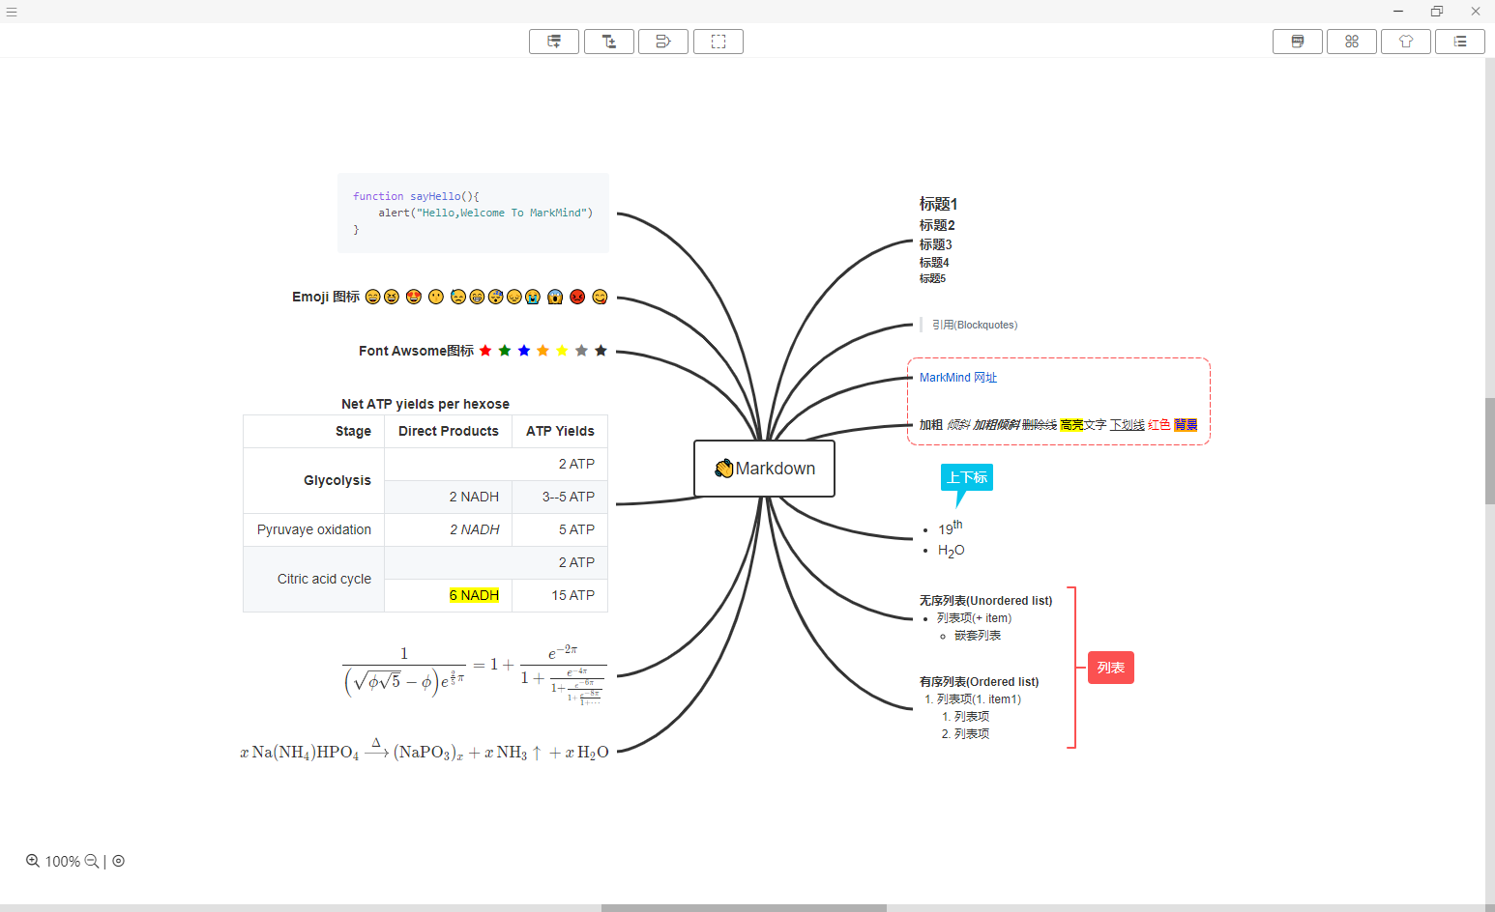Click the table title Net ATP yields per hexose
This screenshot has width=1495, height=912.
tap(425, 404)
